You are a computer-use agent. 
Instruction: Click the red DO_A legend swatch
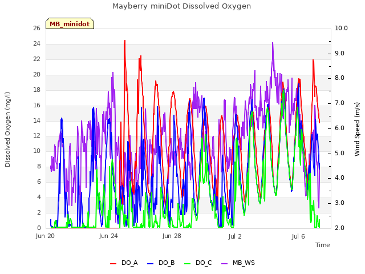[x=113, y=264]
